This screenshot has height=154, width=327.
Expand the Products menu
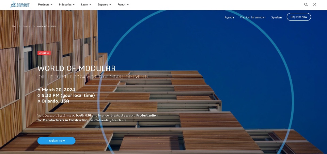point(45,4)
